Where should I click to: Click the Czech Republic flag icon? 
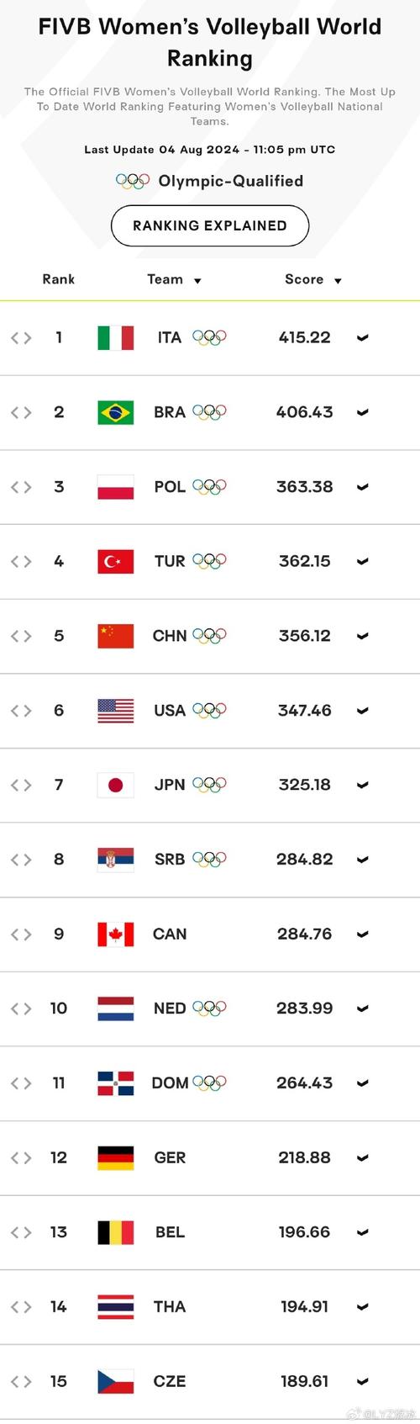click(115, 1381)
